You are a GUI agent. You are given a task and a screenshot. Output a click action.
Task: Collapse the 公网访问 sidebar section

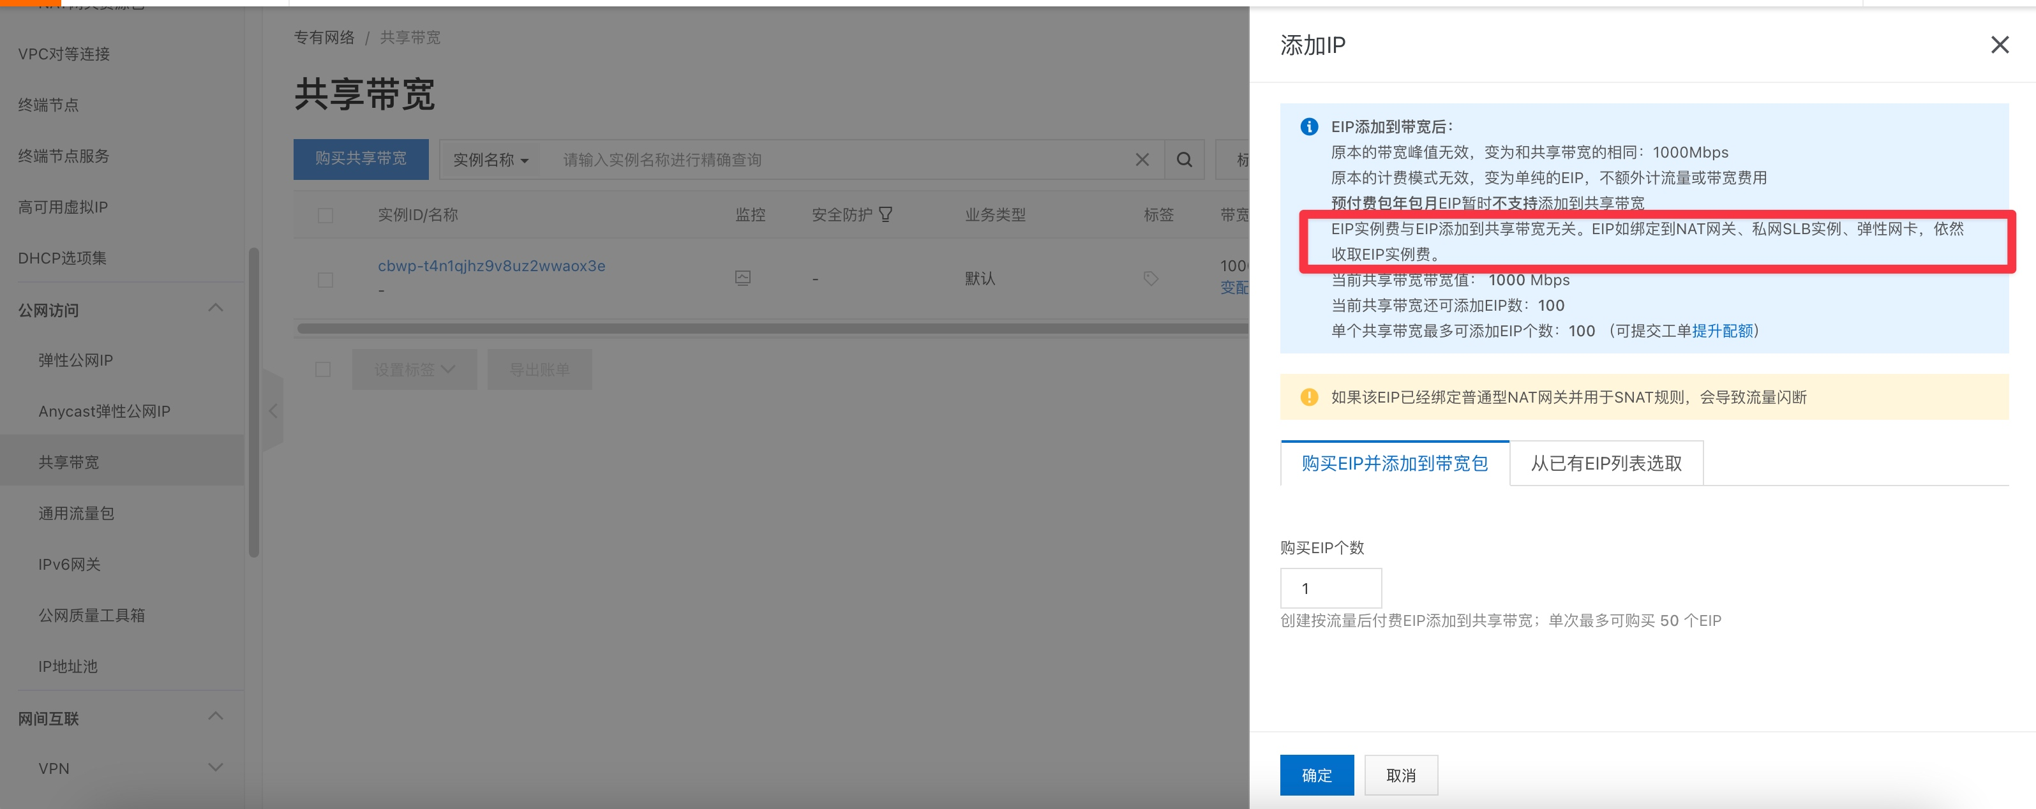215,308
